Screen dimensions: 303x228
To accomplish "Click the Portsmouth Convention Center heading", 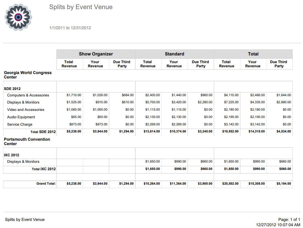I will (x=28, y=142).
